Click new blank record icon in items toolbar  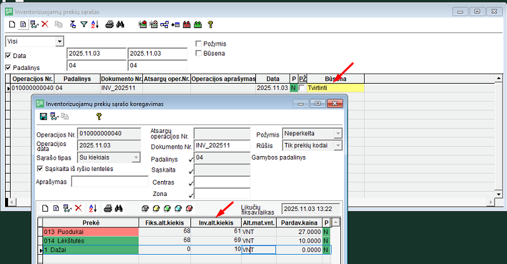[x=45, y=208]
